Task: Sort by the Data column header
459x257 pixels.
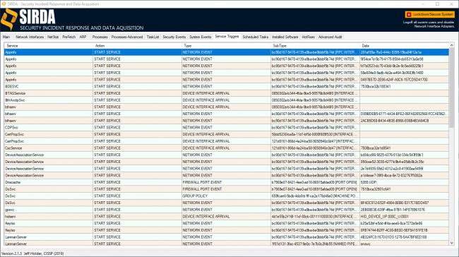Action: (x=404, y=46)
